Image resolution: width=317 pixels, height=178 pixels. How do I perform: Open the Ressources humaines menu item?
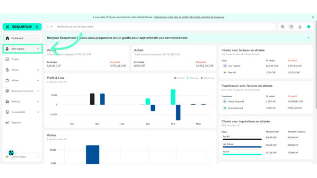(x=22, y=91)
